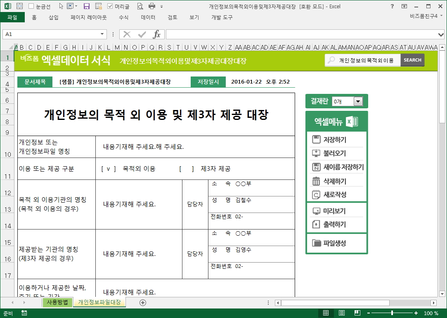Uncheck the 머리글 headings checkbox

pos(110,7)
